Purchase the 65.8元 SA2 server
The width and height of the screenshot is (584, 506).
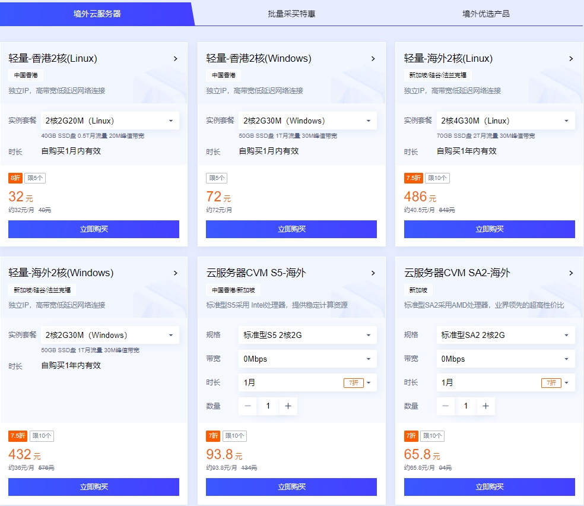(x=490, y=487)
